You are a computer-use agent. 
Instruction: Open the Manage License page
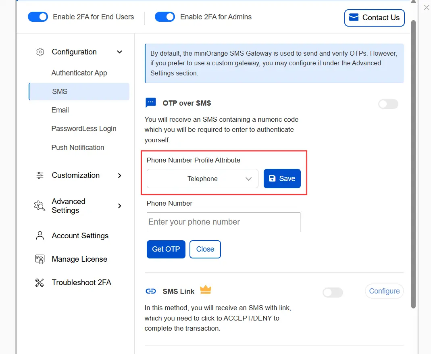[79, 259]
